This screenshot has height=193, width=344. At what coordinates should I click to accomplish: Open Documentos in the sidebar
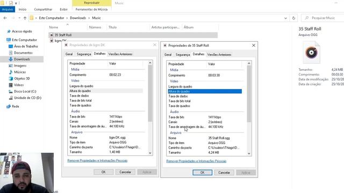pos(23,53)
